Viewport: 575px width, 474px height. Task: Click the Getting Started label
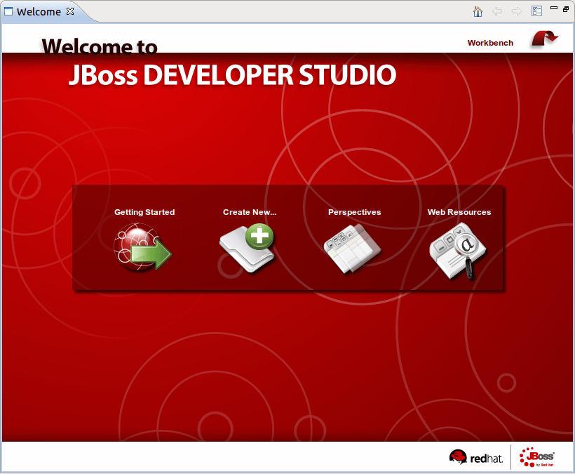pyautogui.click(x=144, y=211)
